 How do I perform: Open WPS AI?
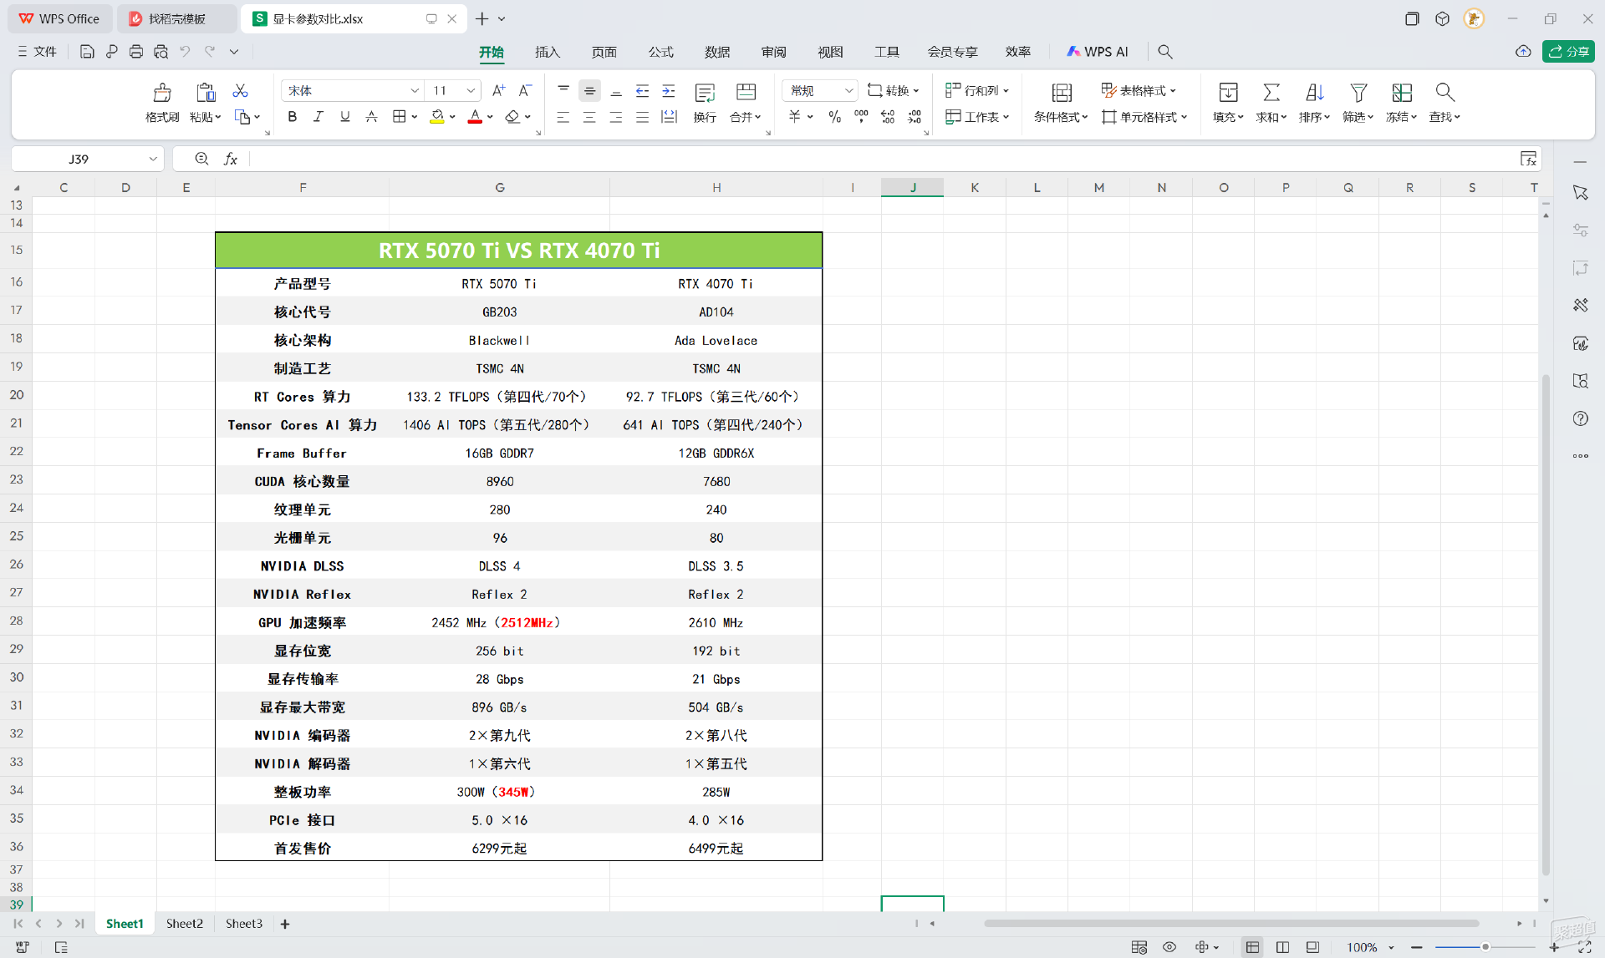(1098, 52)
